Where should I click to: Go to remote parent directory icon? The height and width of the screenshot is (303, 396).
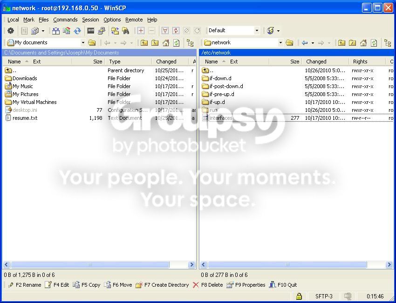341,43
